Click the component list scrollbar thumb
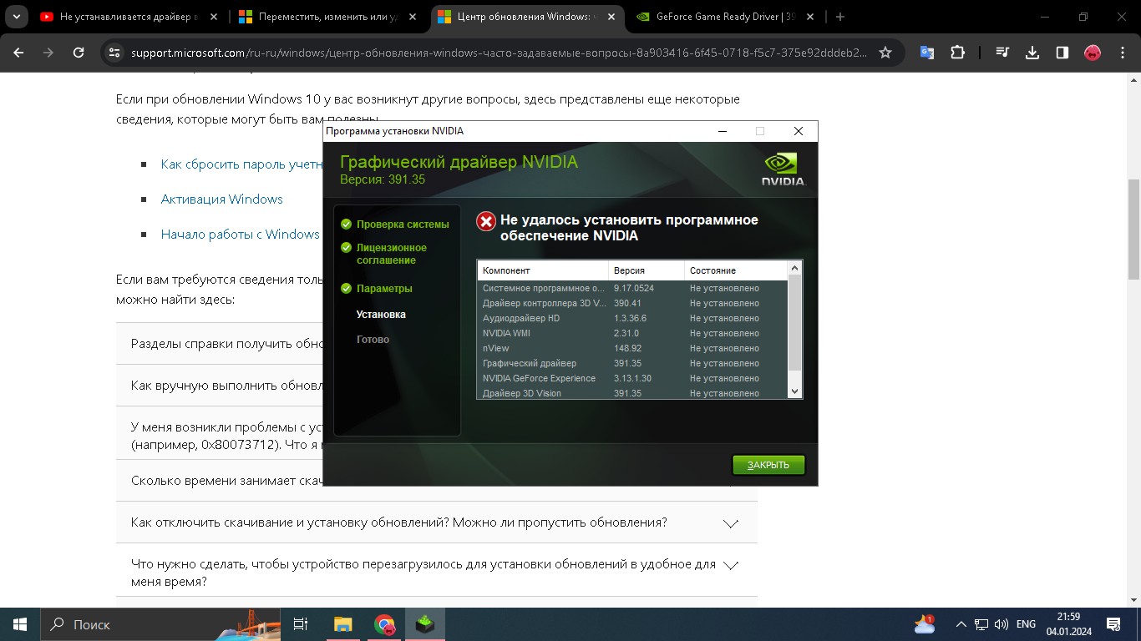Image resolution: width=1141 pixels, height=641 pixels. tap(794, 323)
